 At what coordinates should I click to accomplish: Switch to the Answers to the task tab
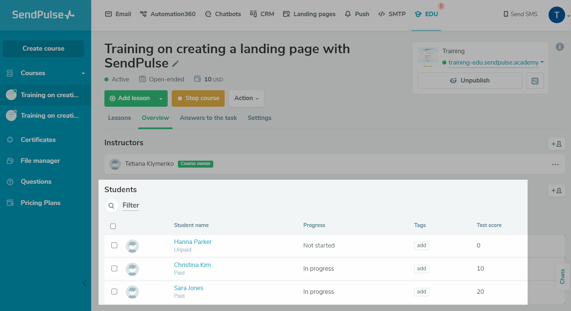[x=208, y=118]
